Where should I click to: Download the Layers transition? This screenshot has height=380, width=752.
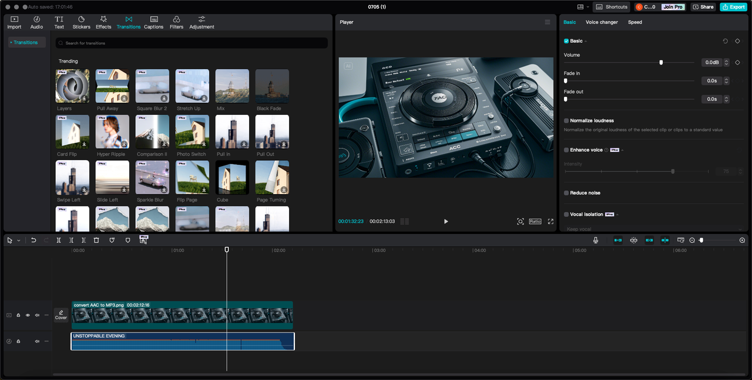coord(85,99)
